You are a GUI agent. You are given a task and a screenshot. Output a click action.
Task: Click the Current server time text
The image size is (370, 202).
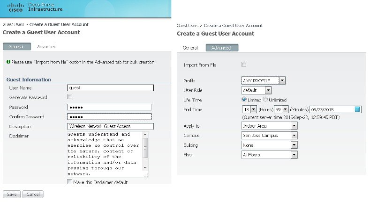pyautogui.click(x=291, y=117)
